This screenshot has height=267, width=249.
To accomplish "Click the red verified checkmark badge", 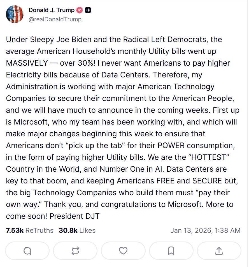I will (x=80, y=10).
